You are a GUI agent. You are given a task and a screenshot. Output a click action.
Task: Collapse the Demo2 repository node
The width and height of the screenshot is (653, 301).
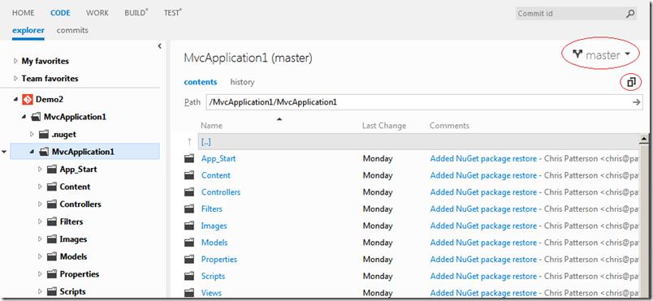15,100
